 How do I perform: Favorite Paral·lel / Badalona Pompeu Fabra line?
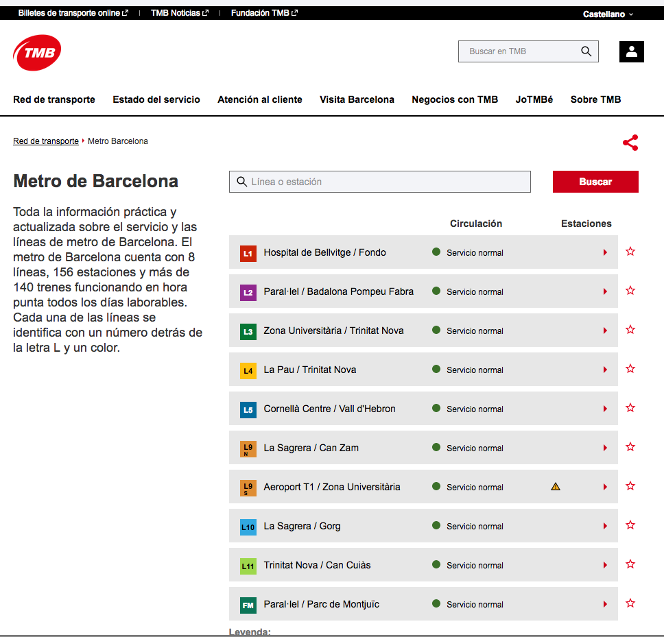tap(630, 290)
